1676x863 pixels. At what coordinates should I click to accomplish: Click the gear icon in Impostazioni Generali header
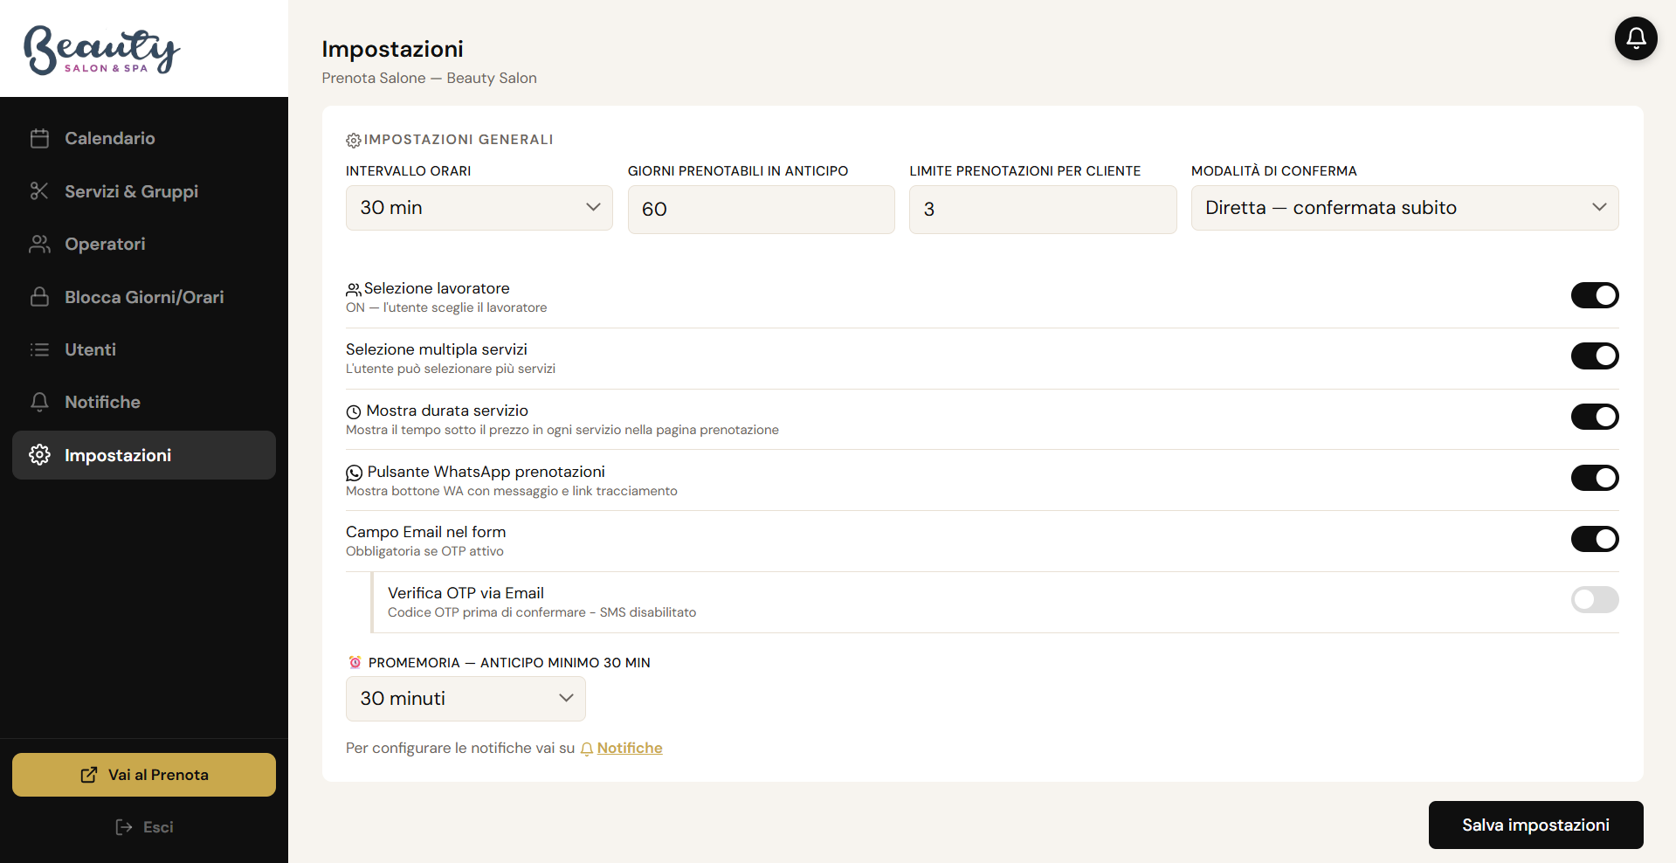pos(354,141)
